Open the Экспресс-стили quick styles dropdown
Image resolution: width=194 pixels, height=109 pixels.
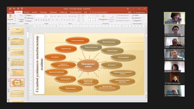coord(112,18)
